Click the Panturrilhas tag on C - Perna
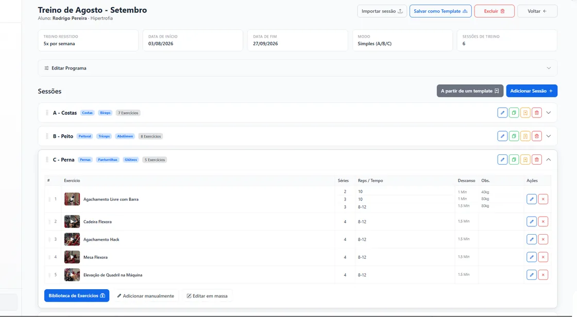 point(108,160)
